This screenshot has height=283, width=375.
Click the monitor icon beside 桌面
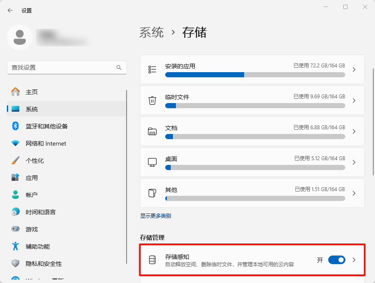point(152,162)
